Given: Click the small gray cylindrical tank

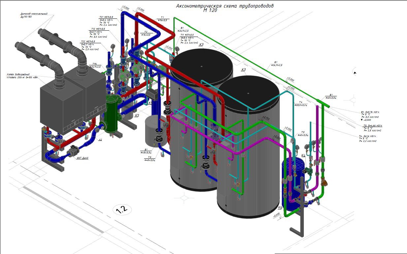Looking at the screenshot, I should (151, 127).
